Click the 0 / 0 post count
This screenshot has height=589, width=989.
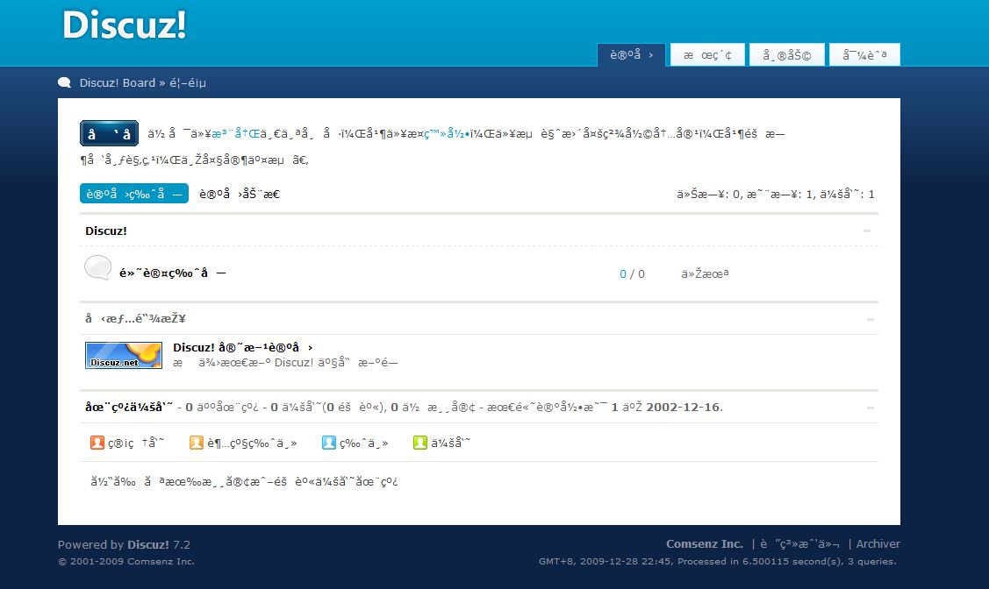[x=632, y=274]
